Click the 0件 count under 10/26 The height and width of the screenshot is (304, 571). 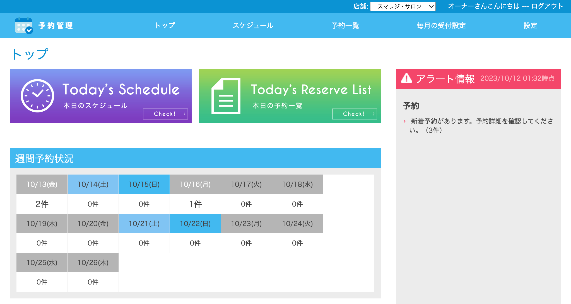(93, 282)
